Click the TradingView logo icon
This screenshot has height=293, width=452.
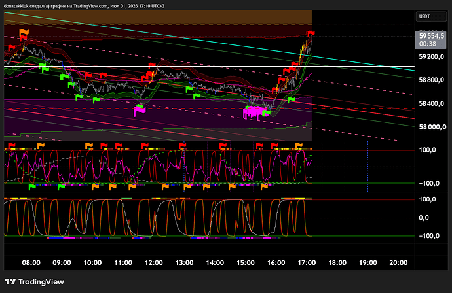[10, 281]
